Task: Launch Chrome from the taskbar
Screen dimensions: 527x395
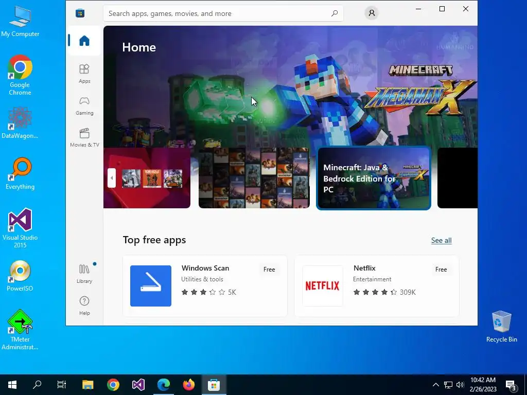Action: 113,385
